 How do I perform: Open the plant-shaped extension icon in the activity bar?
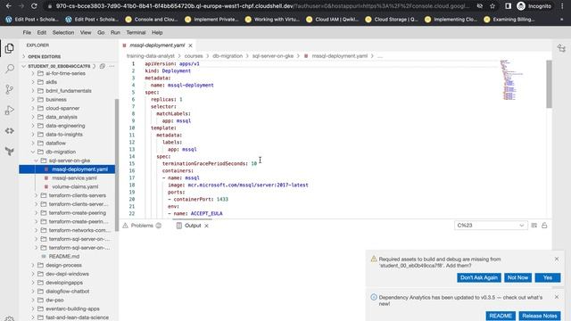[x=10, y=152]
